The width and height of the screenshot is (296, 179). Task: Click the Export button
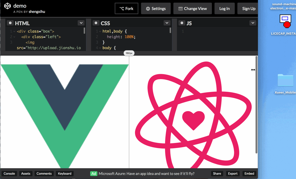point(233,173)
